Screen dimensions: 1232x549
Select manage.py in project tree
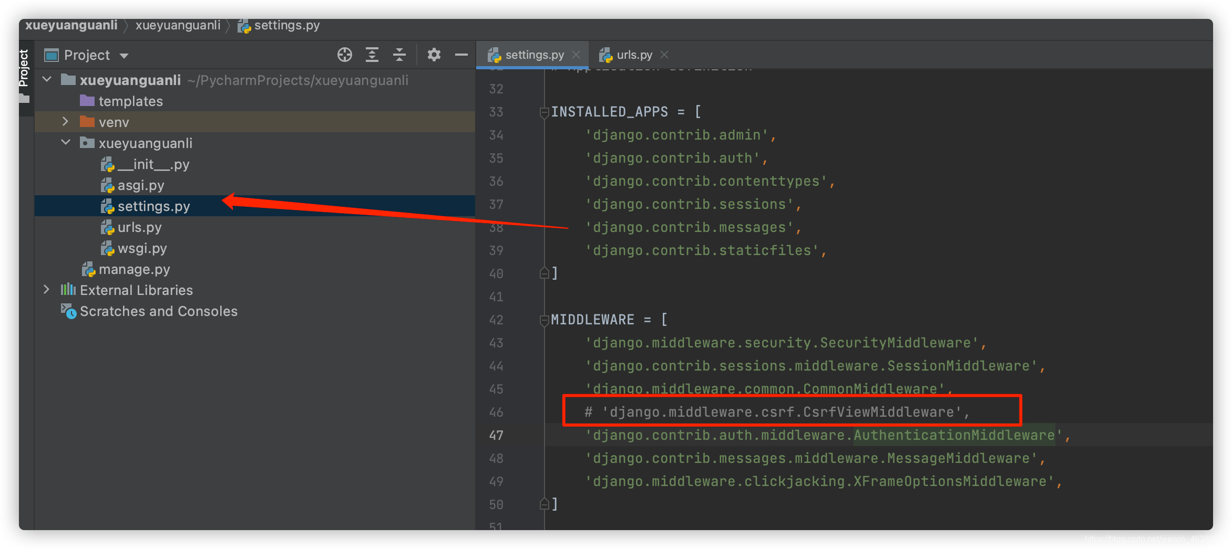pyautogui.click(x=134, y=269)
